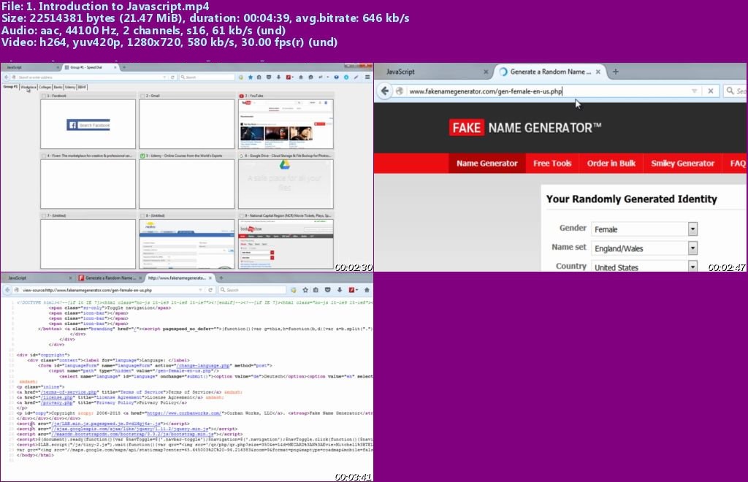
Task: Follow /change-language.php link in source
Action: pyautogui.click(x=202, y=366)
